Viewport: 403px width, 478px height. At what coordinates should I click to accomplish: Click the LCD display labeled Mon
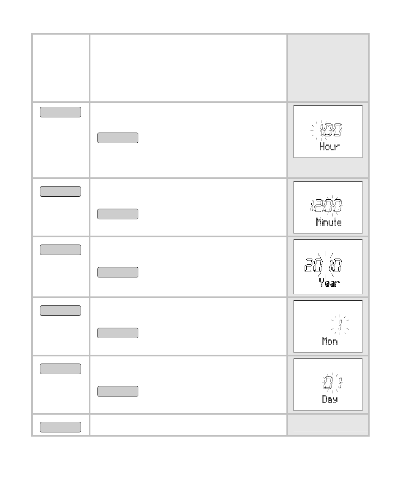[x=328, y=326]
